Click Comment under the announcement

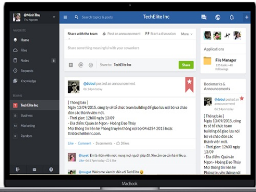pos(84,143)
